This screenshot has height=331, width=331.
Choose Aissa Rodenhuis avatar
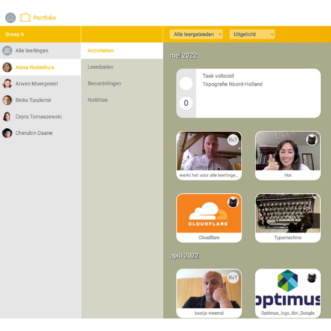(x=7, y=67)
